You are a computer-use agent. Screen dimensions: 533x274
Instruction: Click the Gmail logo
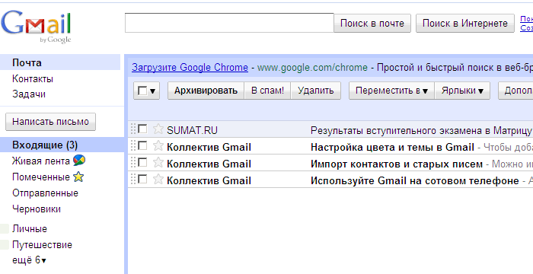(36, 27)
